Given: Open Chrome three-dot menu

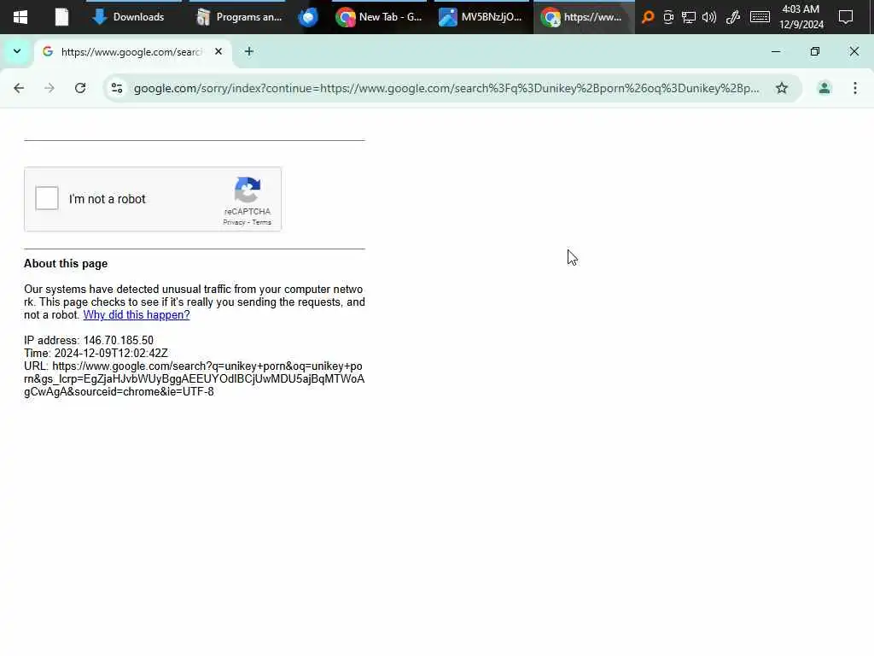Looking at the screenshot, I should pyautogui.click(x=855, y=88).
